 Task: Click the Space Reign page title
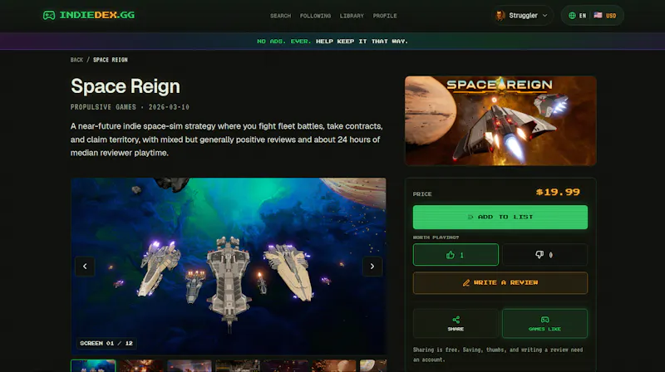126,86
